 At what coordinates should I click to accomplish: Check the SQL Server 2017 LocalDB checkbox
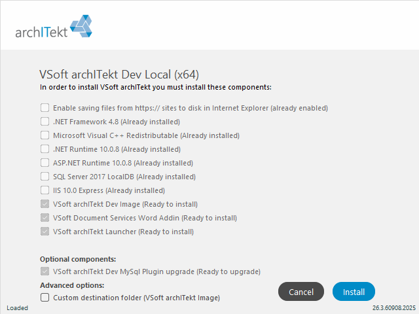click(x=45, y=177)
